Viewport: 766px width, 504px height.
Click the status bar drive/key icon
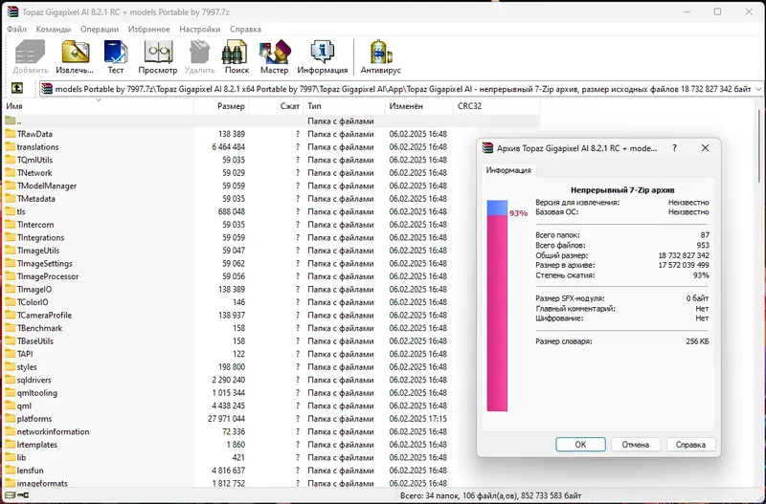click(x=16, y=495)
